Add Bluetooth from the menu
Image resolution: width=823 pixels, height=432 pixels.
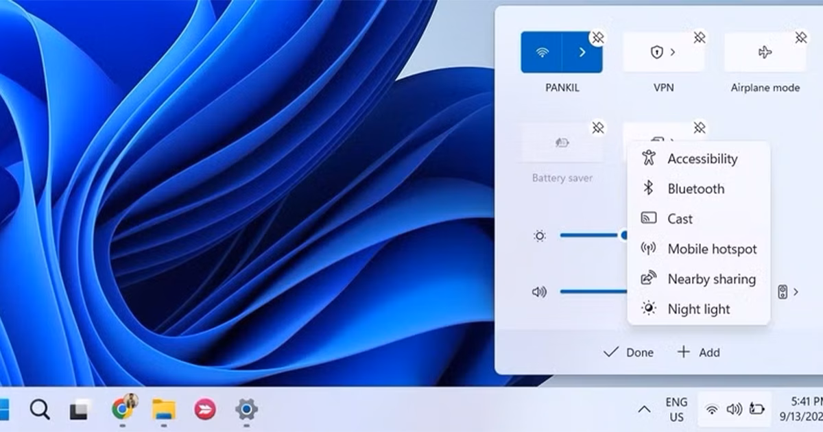click(x=699, y=189)
